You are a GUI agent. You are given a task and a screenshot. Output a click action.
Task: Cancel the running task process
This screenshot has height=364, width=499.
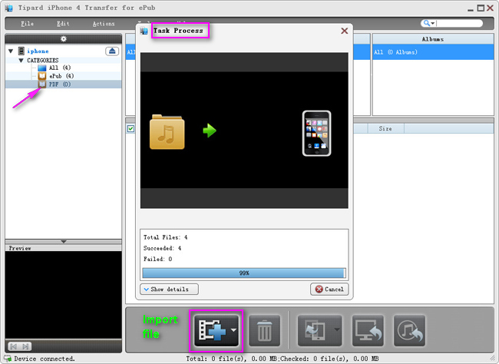(x=329, y=290)
